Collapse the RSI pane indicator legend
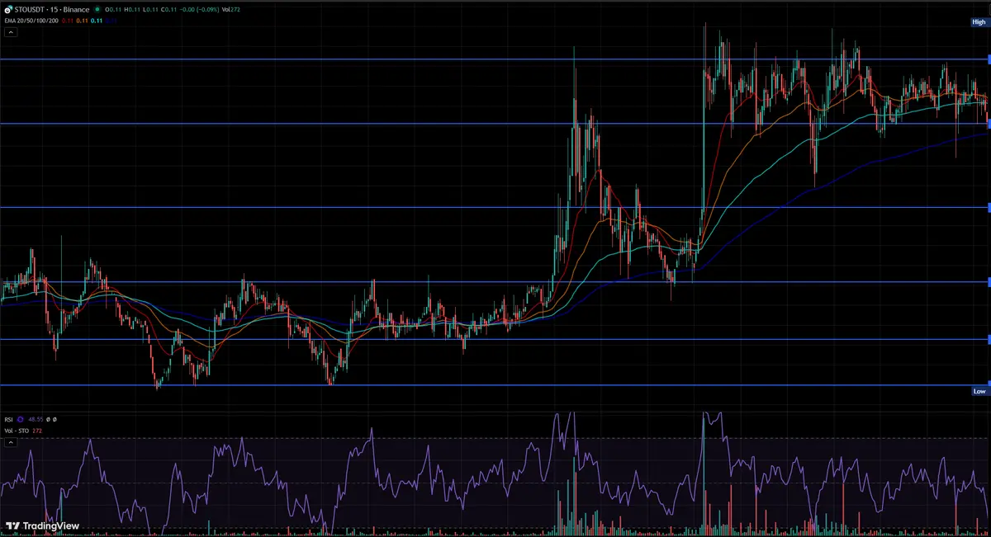The width and height of the screenshot is (991, 537). click(x=11, y=443)
